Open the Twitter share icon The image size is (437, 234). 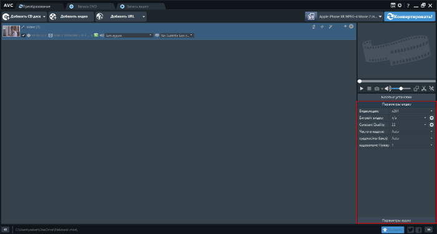pyautogui.click(x=411, y=230)
